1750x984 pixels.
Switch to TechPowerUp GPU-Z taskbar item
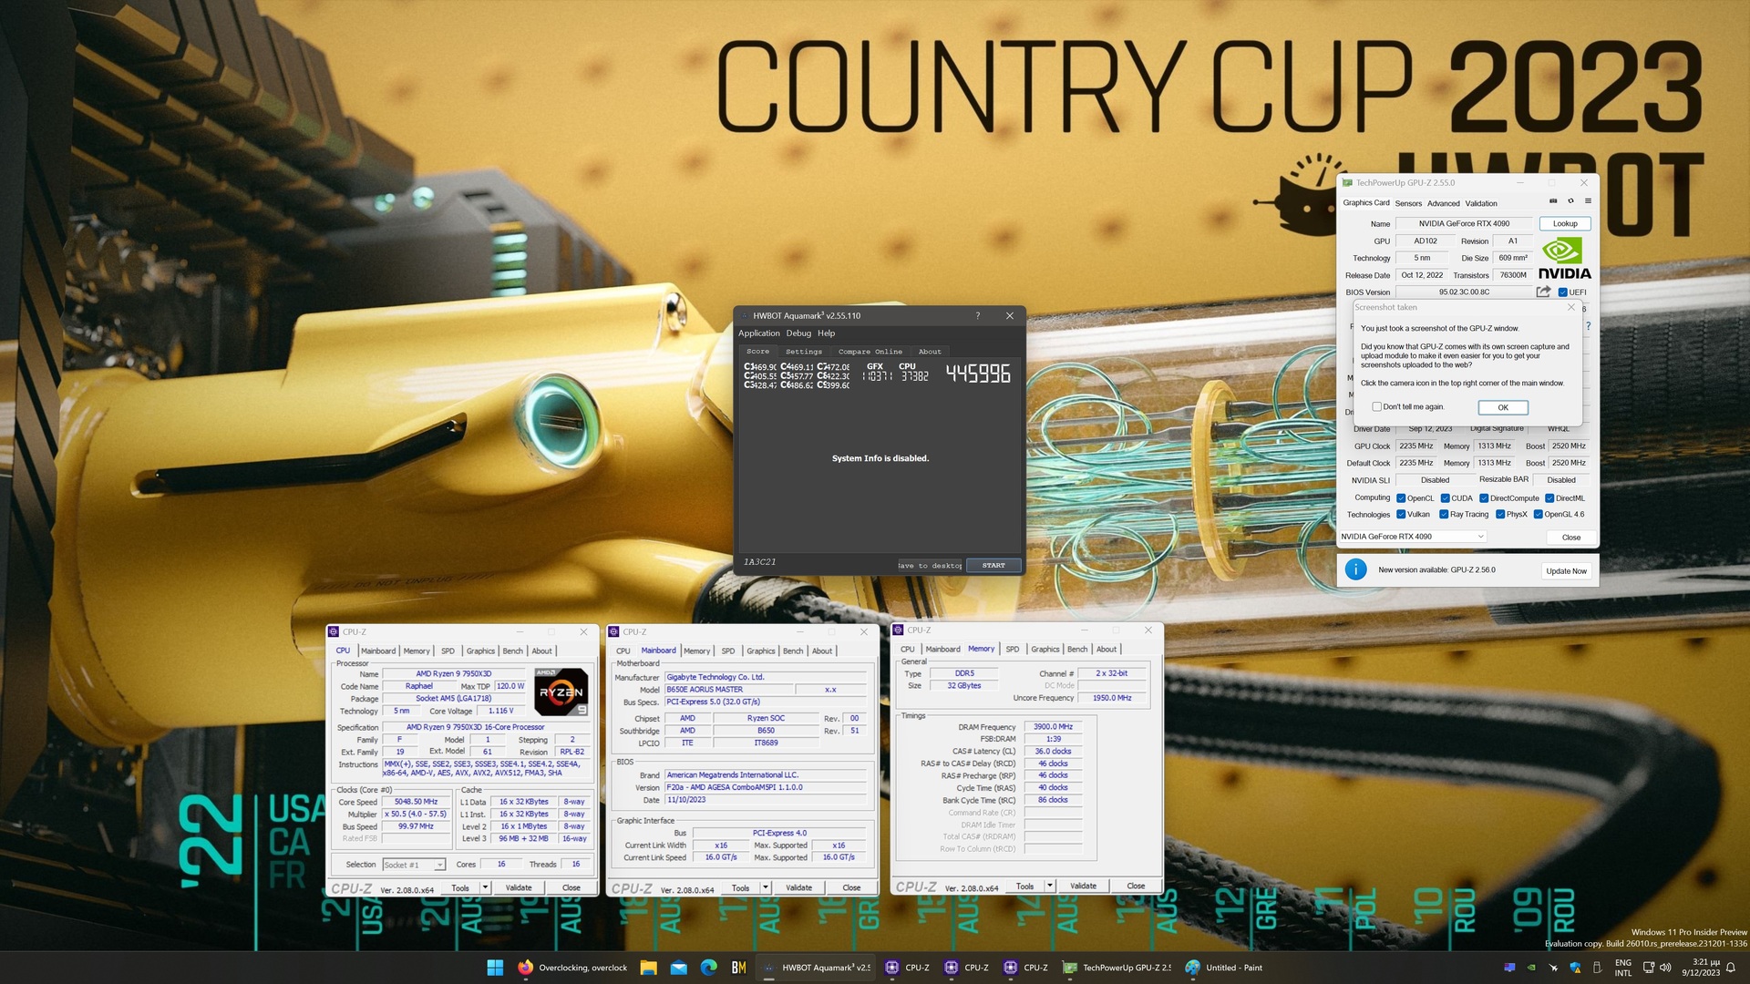pos(1118,968)
